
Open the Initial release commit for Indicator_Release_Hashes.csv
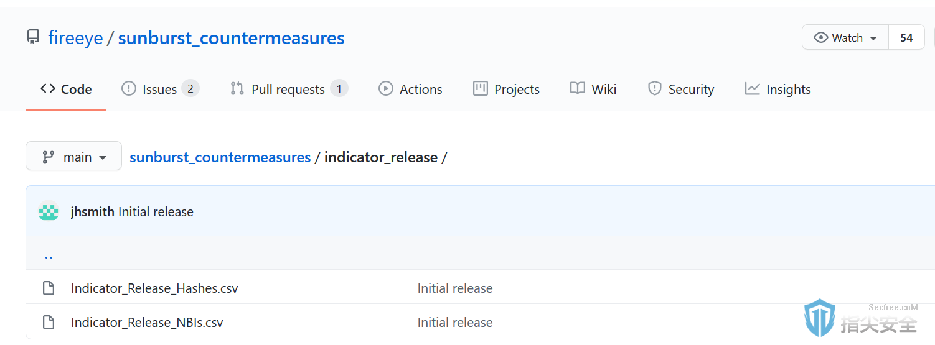tap(454, 288)
